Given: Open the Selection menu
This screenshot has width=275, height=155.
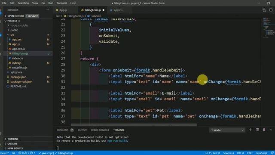Looking at the screenshot, I should pyautogui.click(x=23, y=3).
